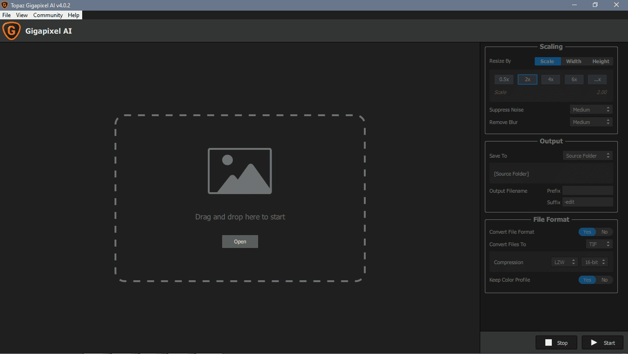Open the Remove Blur dropdown
Screen dimensions: 628x354
(591, 122)
